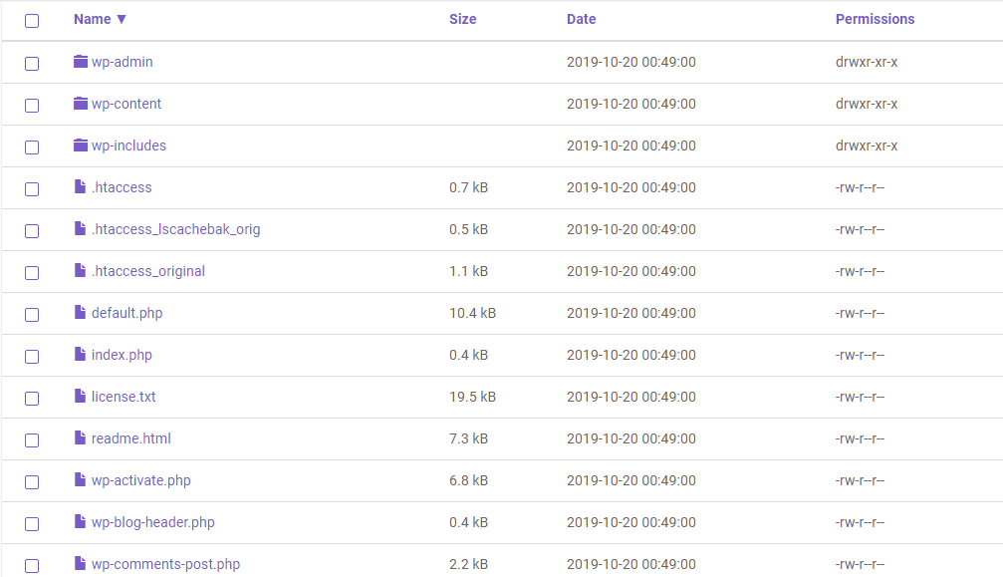
Task: Select the wp-activate.php row checkbox
Action: pos(32,481)
